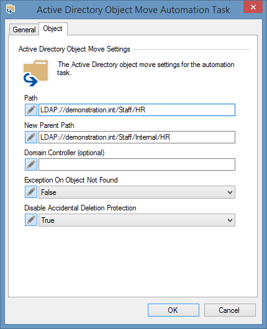Click pencil icon for Disable Accidental Deletion Protection
The height and width of the screenshot is (329, 267).
tap(31, 220)
